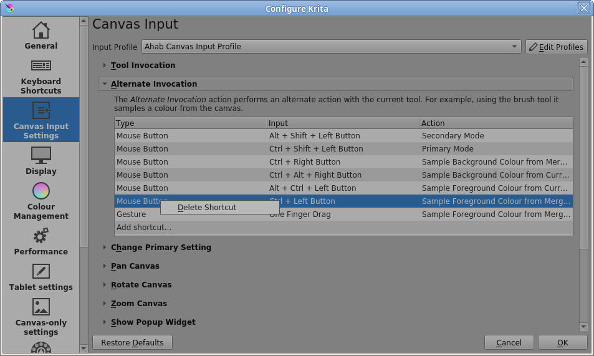Image resolution: width=594 pixels, height=356 pixels.
Task: Click the Type column header
Action: [x=191, y=123]
